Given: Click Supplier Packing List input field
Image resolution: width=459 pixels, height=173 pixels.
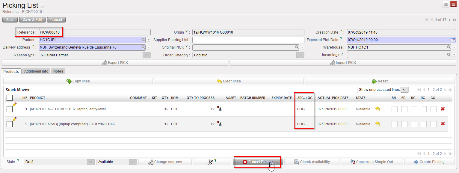Looking at the screenshot, I should tap(248, 40).
